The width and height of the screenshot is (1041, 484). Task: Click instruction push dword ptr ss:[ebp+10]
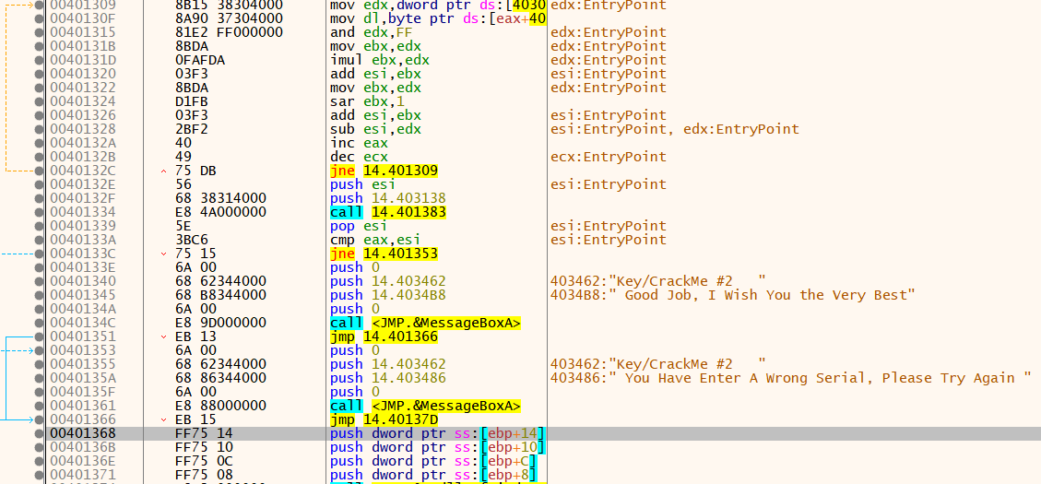[438, 447]
